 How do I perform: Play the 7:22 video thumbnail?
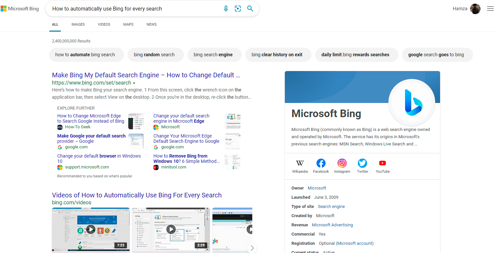click(x=91, y=229)
